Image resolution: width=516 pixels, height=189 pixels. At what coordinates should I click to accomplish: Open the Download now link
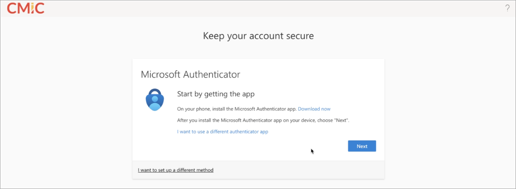coord(314,109)
